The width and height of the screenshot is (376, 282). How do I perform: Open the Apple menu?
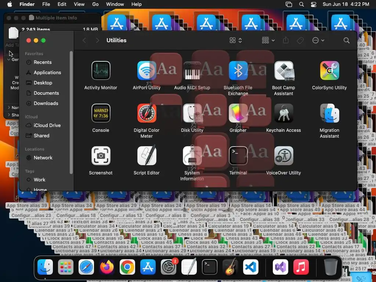pyautogui.click(x=10, y=4)
